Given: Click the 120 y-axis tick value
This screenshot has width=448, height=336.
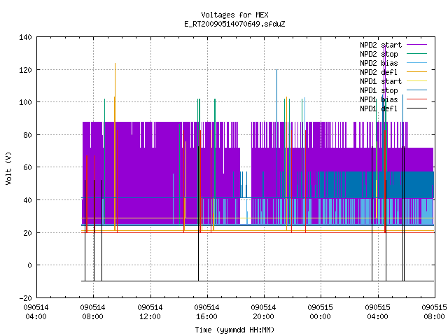Looking at the screenshot, I should click(25, 70).
